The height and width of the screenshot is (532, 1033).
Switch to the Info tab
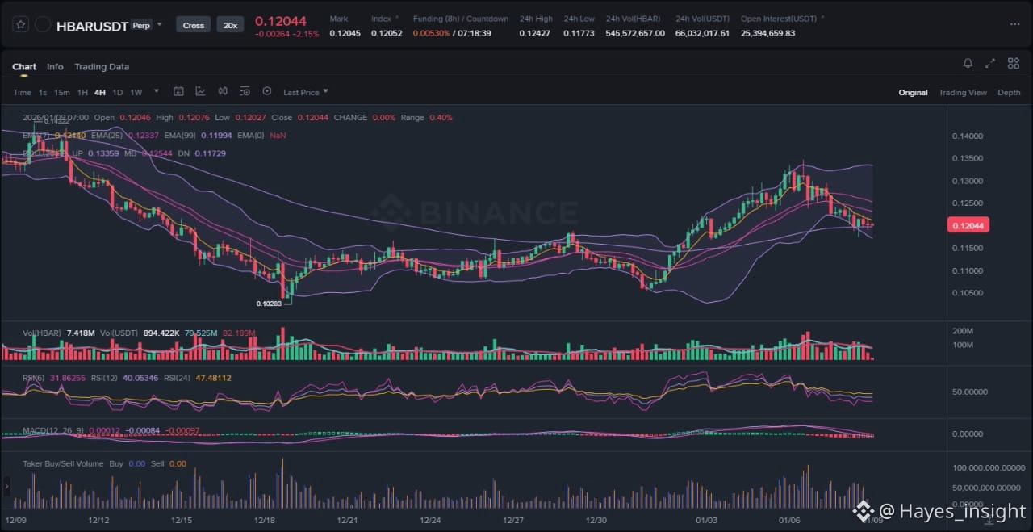pos(55,66)
